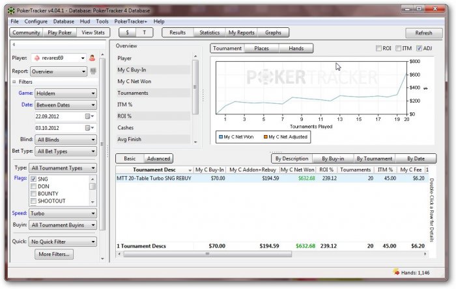Select the MTT 20-Table Turbo SNG REBUY row
Image resolution: width=456 pixels, height=289 pixels.
pyautogui.click(x=272, y=178)
